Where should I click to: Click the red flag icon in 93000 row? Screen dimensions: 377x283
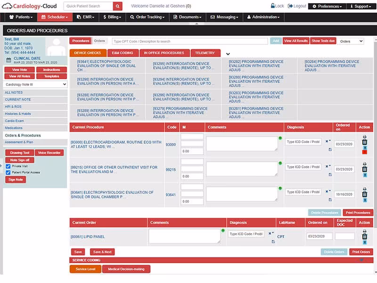tap(364, 152)
